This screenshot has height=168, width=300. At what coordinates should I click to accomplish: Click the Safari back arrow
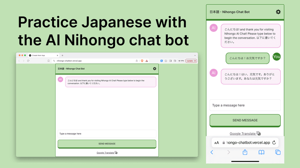point(212,152)
